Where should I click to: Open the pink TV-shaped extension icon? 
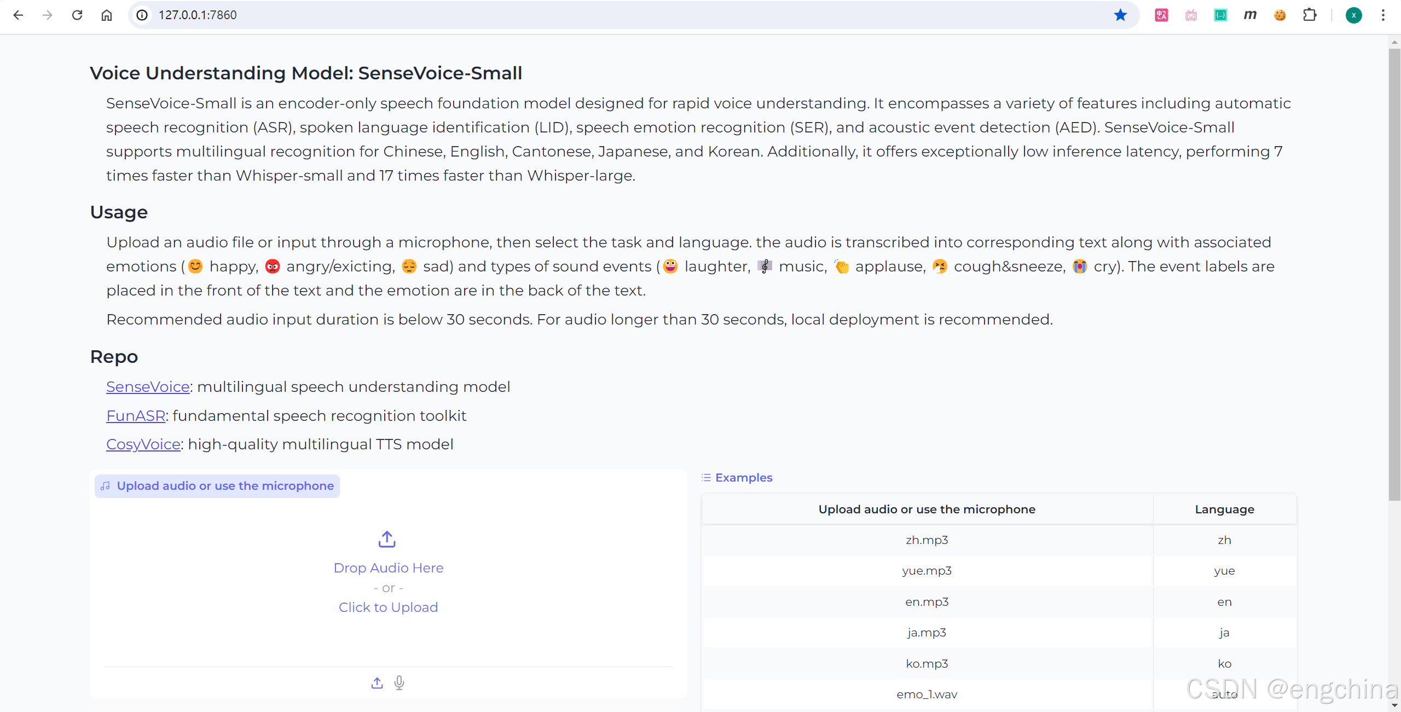[1191, 15]
